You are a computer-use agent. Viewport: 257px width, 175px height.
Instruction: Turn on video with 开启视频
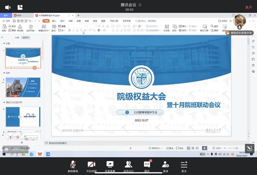click(91, 164)
